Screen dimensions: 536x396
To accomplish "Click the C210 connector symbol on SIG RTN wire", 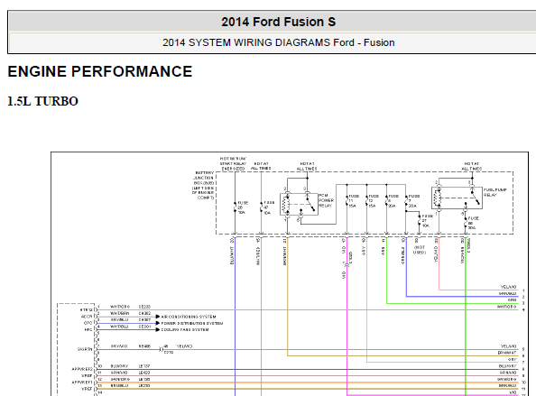I will (161, 349).
